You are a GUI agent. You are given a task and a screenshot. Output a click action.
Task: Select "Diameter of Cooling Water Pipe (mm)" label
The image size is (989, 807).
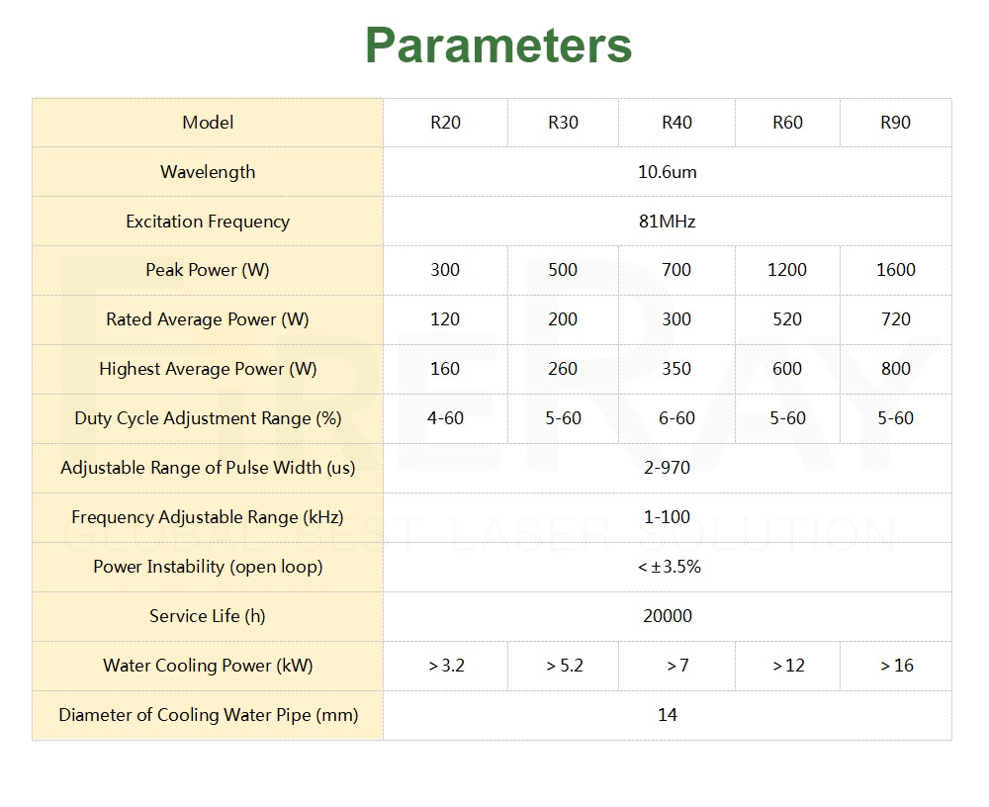click(x=208, y=715)
